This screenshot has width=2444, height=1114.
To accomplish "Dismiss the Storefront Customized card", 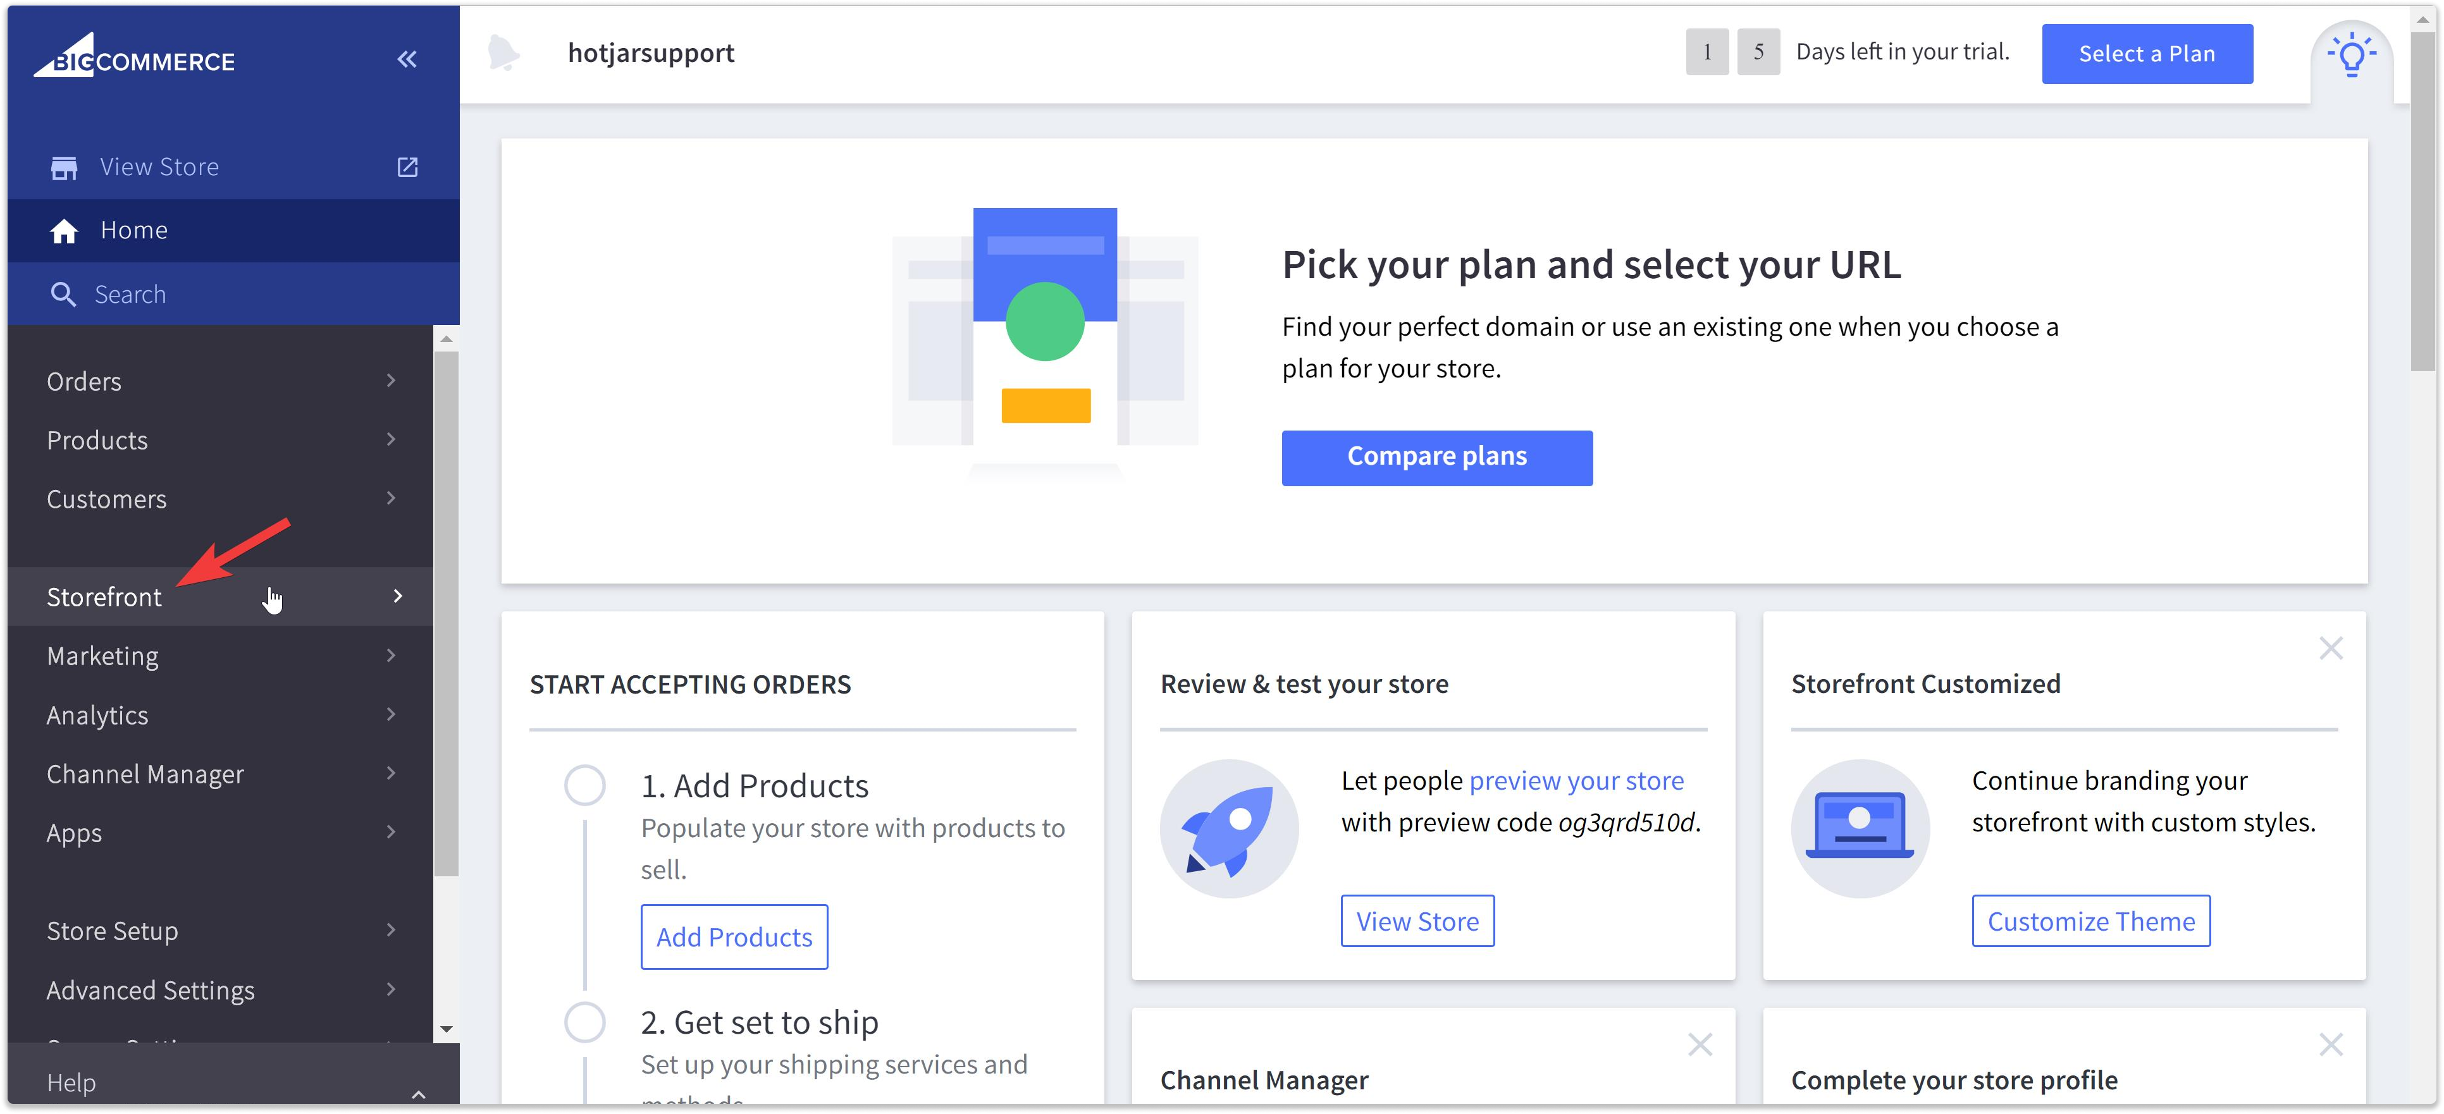I will click(x=2331, y=647).
